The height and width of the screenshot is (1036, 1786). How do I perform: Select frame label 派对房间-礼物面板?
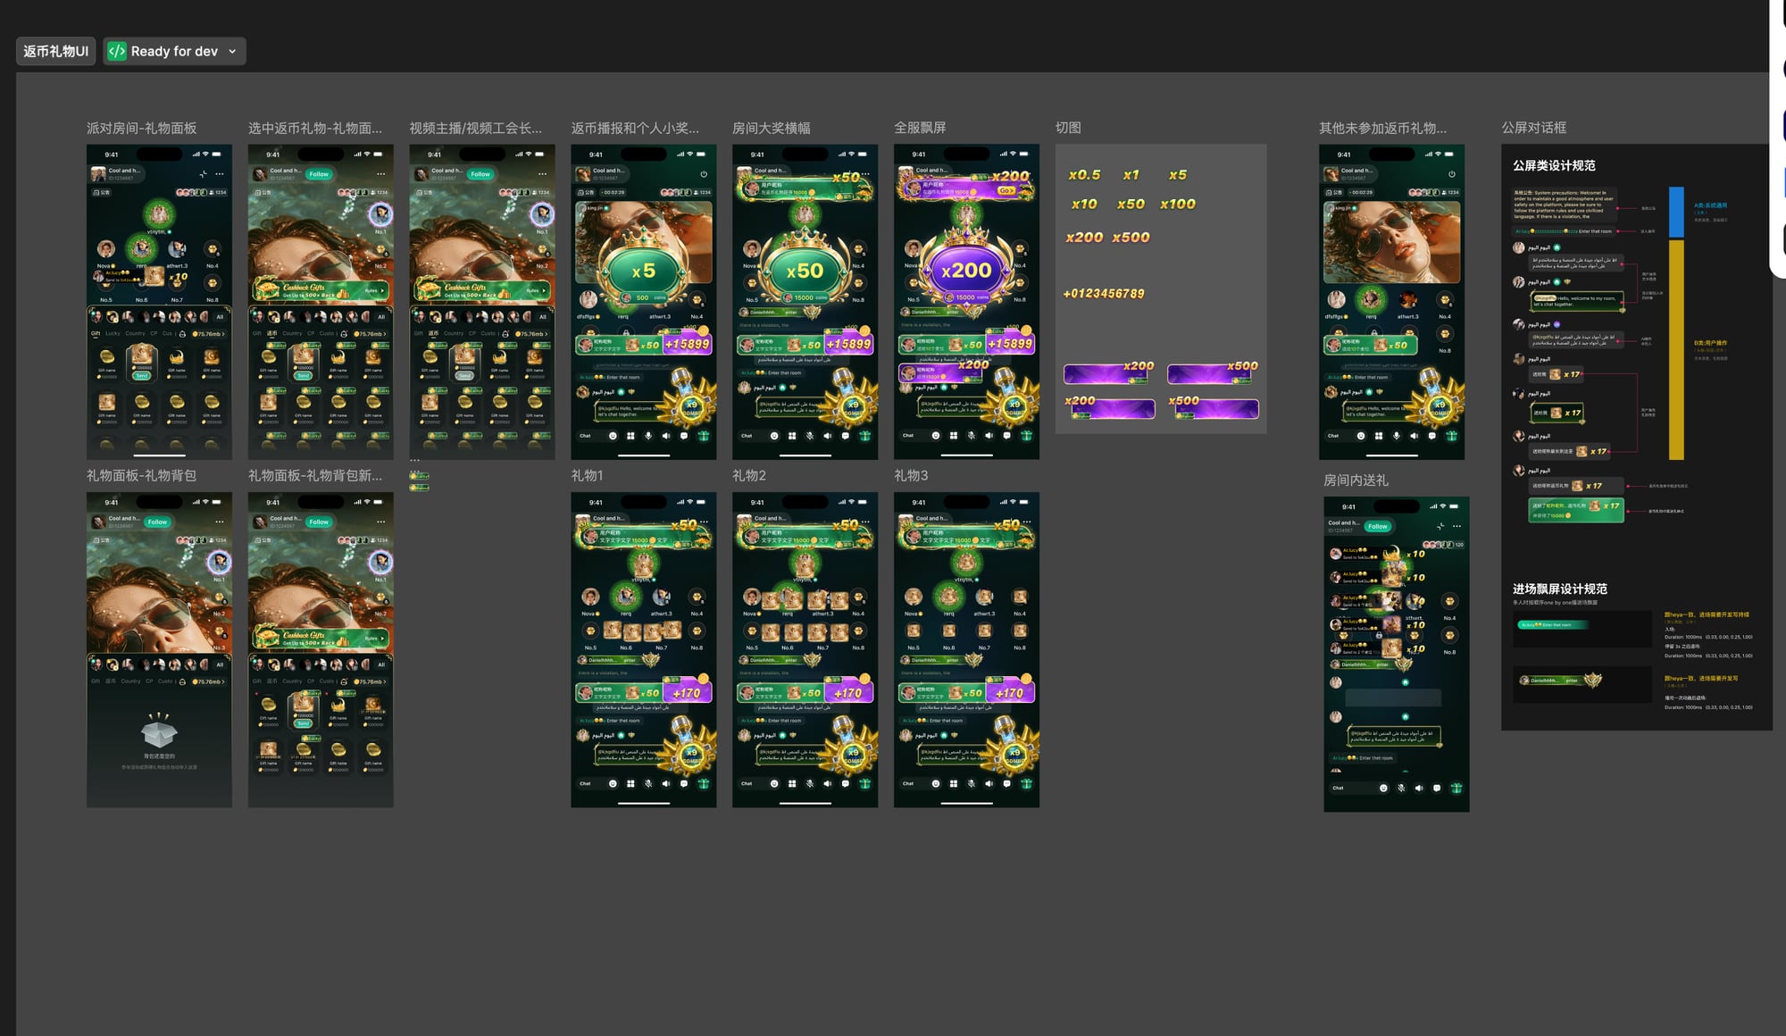coord(141,128)
